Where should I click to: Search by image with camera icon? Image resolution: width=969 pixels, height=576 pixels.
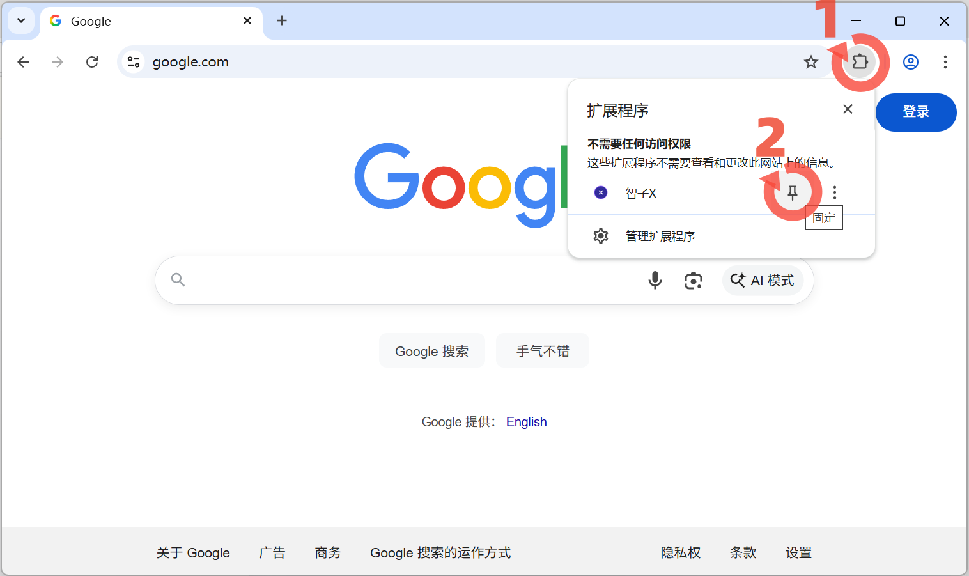[694, 280]
